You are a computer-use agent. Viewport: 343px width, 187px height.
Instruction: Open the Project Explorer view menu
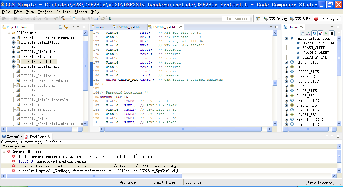click(x=73, y=27)
